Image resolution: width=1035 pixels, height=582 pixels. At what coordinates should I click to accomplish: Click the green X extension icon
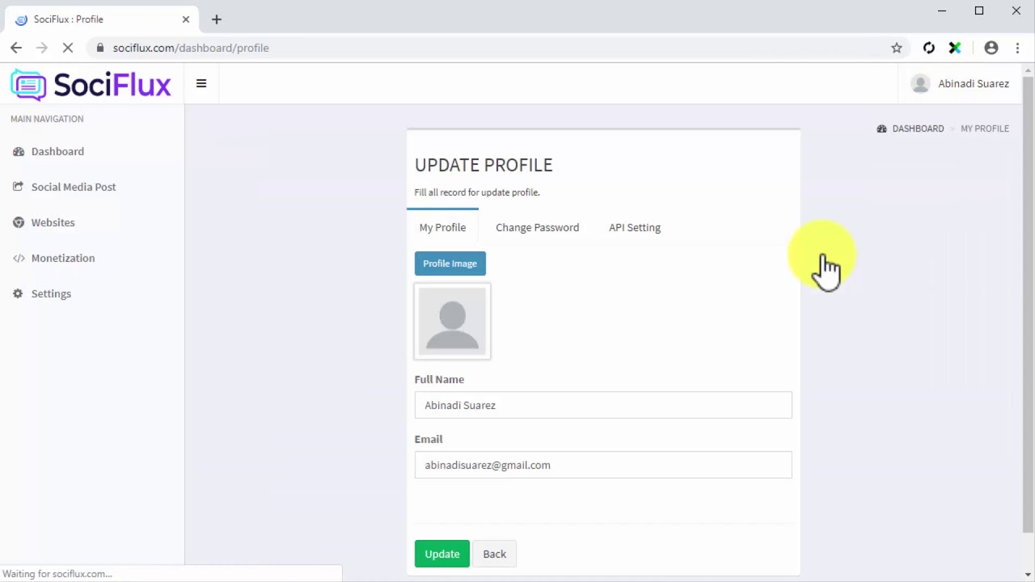[x=955, y=48]
